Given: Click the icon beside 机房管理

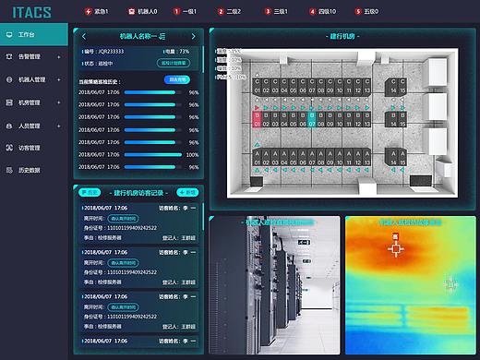Looking at the screenshot, I should coord(9,102).
